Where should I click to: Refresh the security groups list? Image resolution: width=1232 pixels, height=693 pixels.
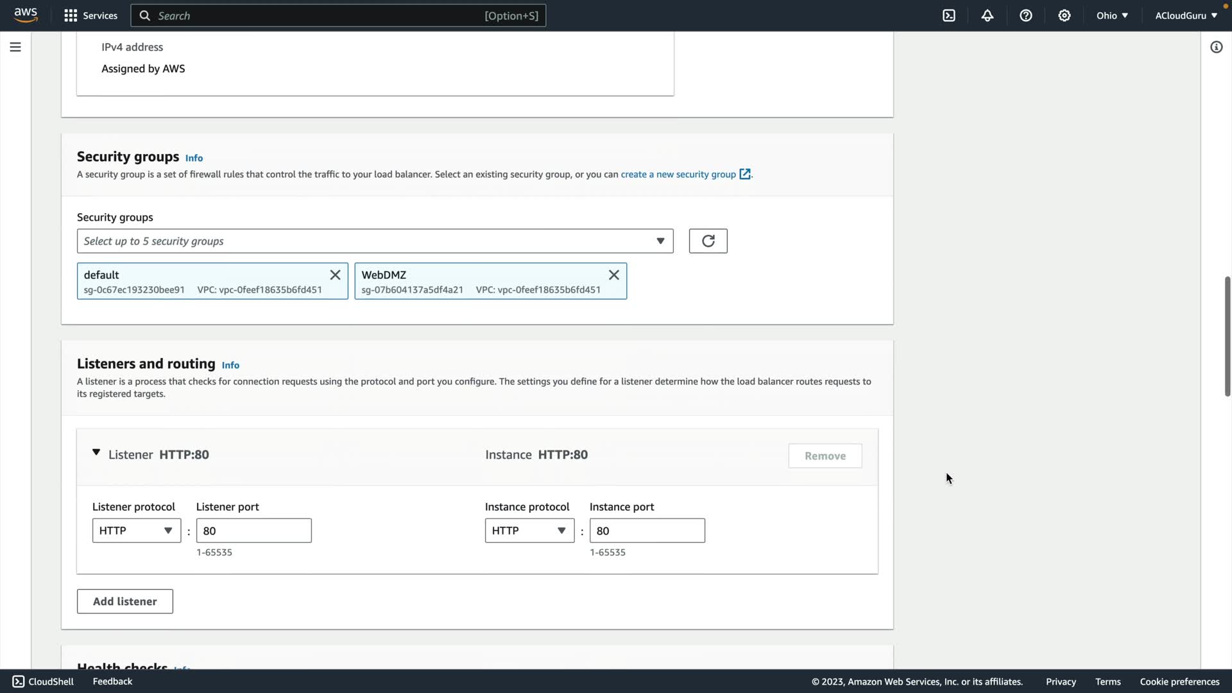[x=708, y=241]
